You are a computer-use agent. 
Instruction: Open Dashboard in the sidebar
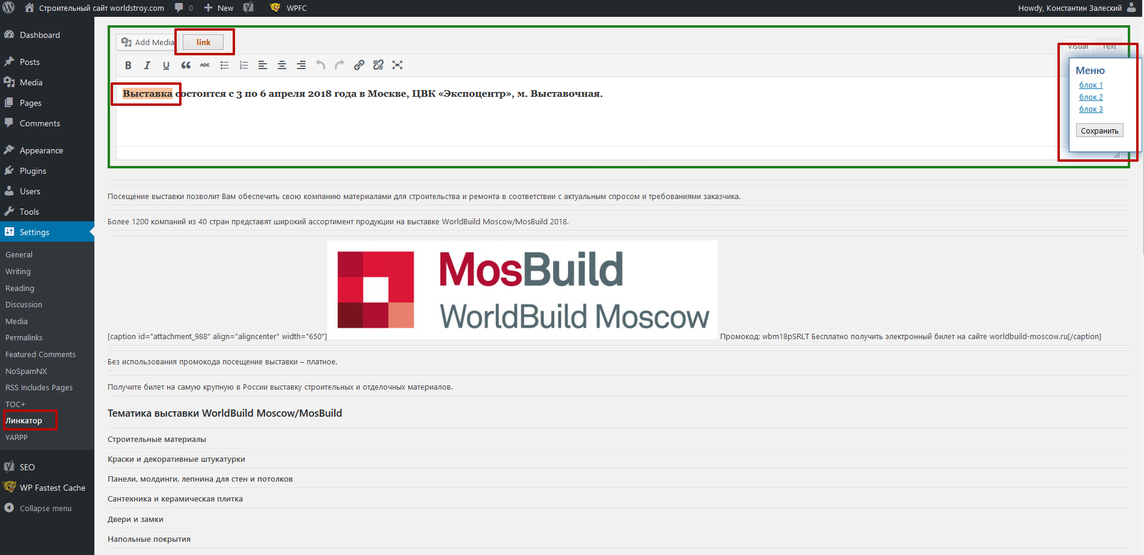(47, 35)
